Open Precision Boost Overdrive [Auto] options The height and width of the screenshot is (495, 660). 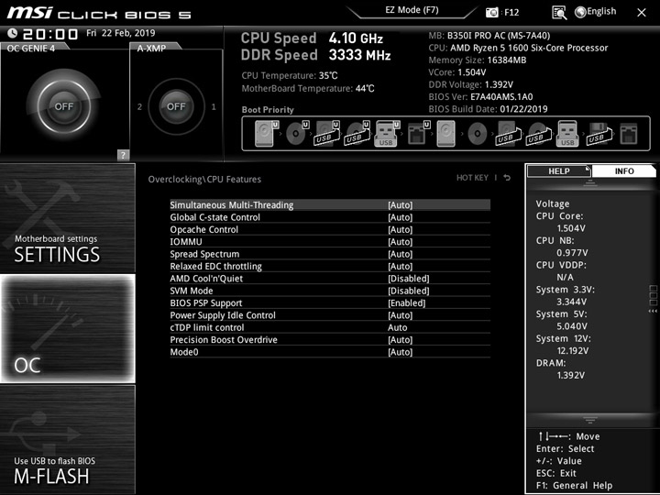point(400,340)
